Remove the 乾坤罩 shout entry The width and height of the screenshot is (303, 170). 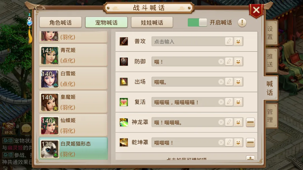pos(250,143)
